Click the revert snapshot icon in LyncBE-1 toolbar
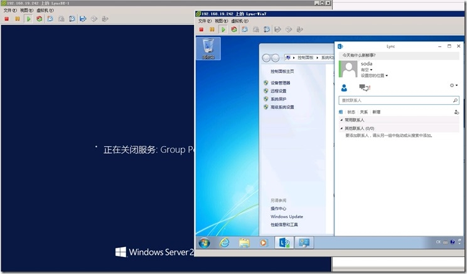The height and width of the screenshot is (274, 467). [x=61, y=19]
